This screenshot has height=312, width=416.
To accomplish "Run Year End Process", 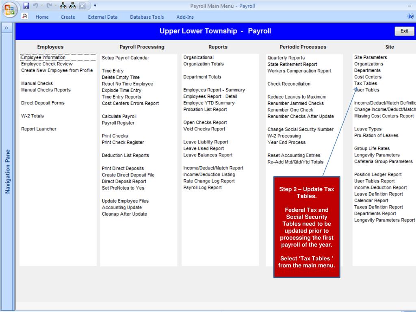I will (286, 142).
